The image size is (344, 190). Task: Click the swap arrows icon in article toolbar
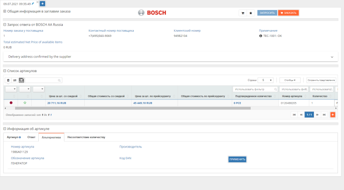pyautogui.click(x=15, y=80)
